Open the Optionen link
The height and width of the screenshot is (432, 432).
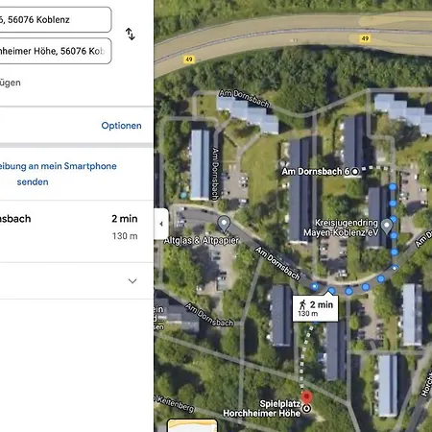[121, 126]
